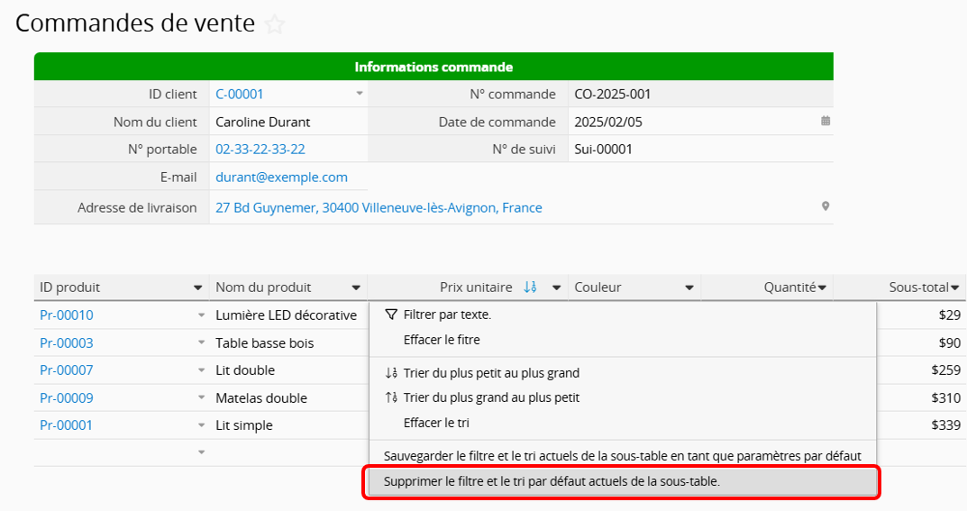Open the Sous-total column dropdown arrow

pos(954,287)
